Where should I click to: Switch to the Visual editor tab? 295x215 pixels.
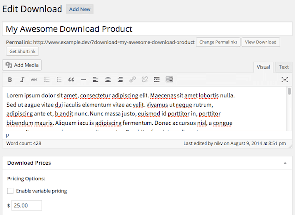click(x=264, y=67)
